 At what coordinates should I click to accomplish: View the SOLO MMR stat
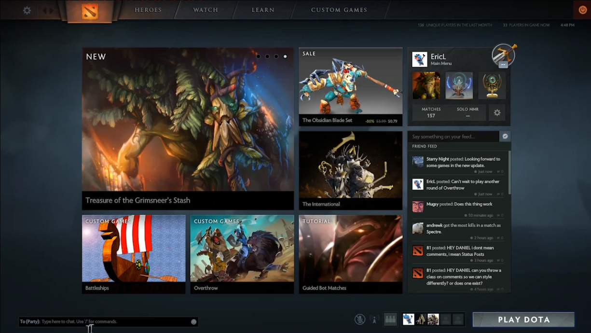click(x=467, y=112)
